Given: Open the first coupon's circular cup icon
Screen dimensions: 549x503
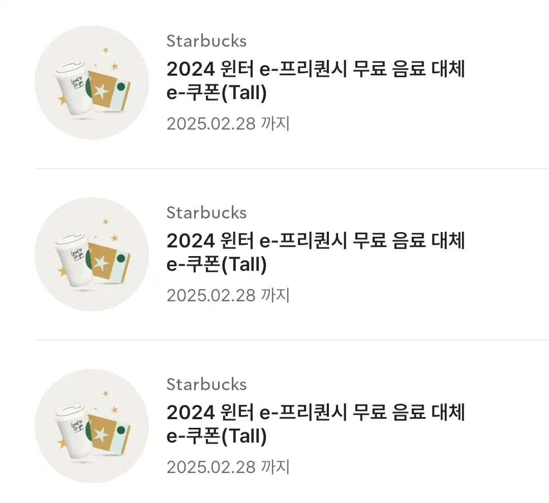Looking at the screenshot, I should click(91, 83).
